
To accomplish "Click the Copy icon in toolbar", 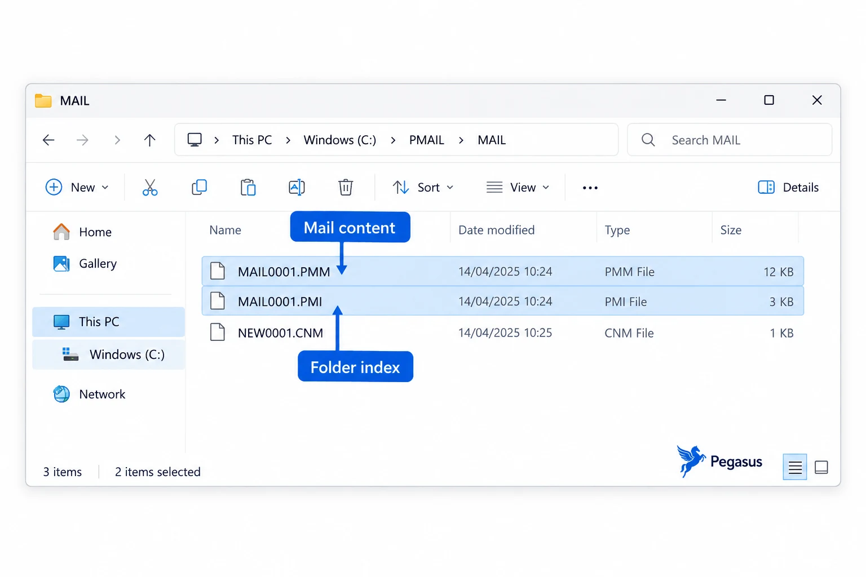I will 199,187.
